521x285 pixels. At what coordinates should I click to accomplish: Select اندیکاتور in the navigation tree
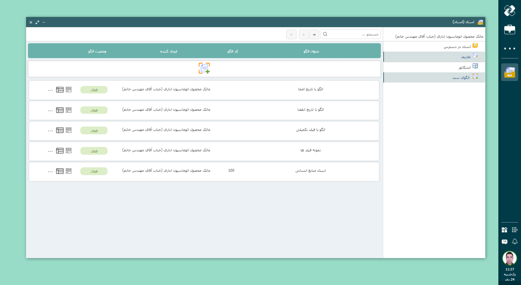click(x=464, y=67)
